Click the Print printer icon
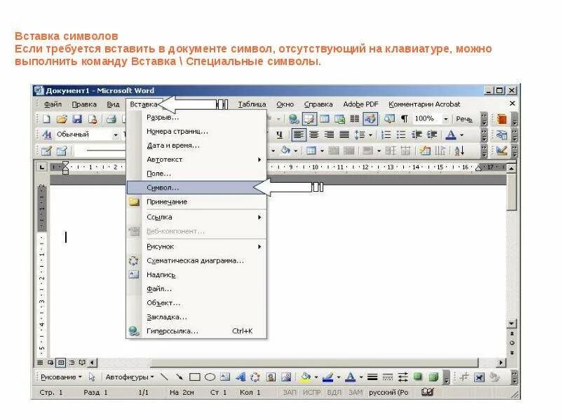 point(111,119)
